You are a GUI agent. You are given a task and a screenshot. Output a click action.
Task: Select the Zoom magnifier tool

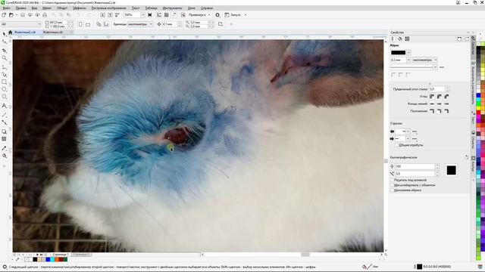(4, 58)
